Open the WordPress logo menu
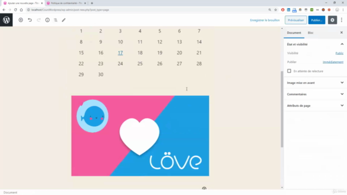The height and width of the screenshot is (195, 347). [6, 20]
